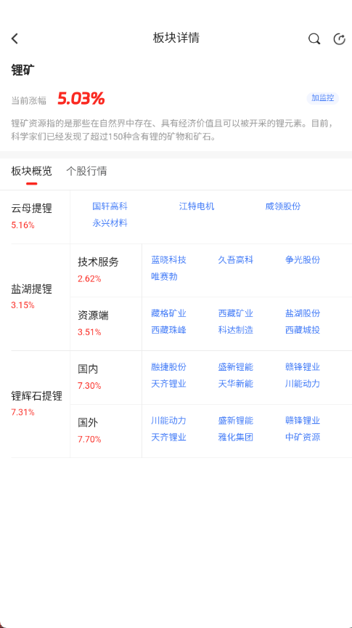Screen dimensions: 352x628
Task: Open 久吾高科 stock link
Action: tap(236, 260)
